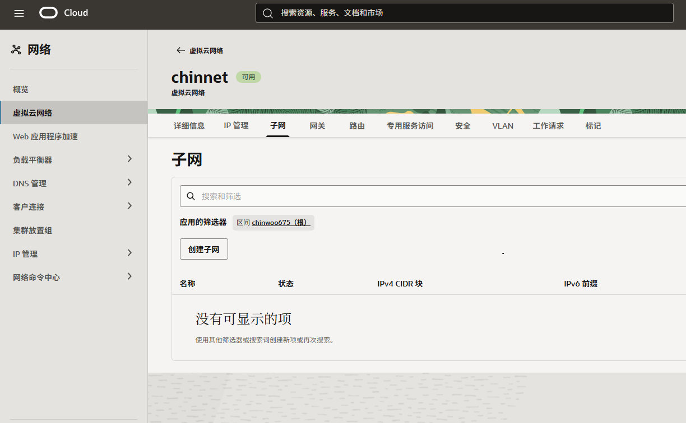Go to the 路由 tab
The image size is (686, 423).
[357, 126]
